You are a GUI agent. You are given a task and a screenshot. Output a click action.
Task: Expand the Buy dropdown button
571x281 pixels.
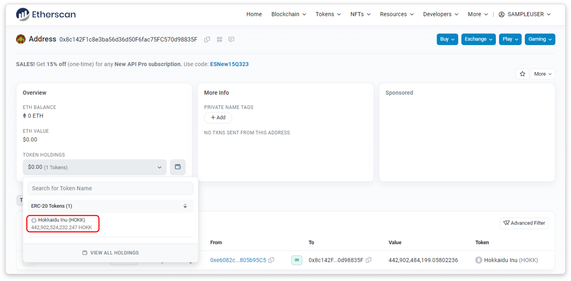(x=447, y=39)
